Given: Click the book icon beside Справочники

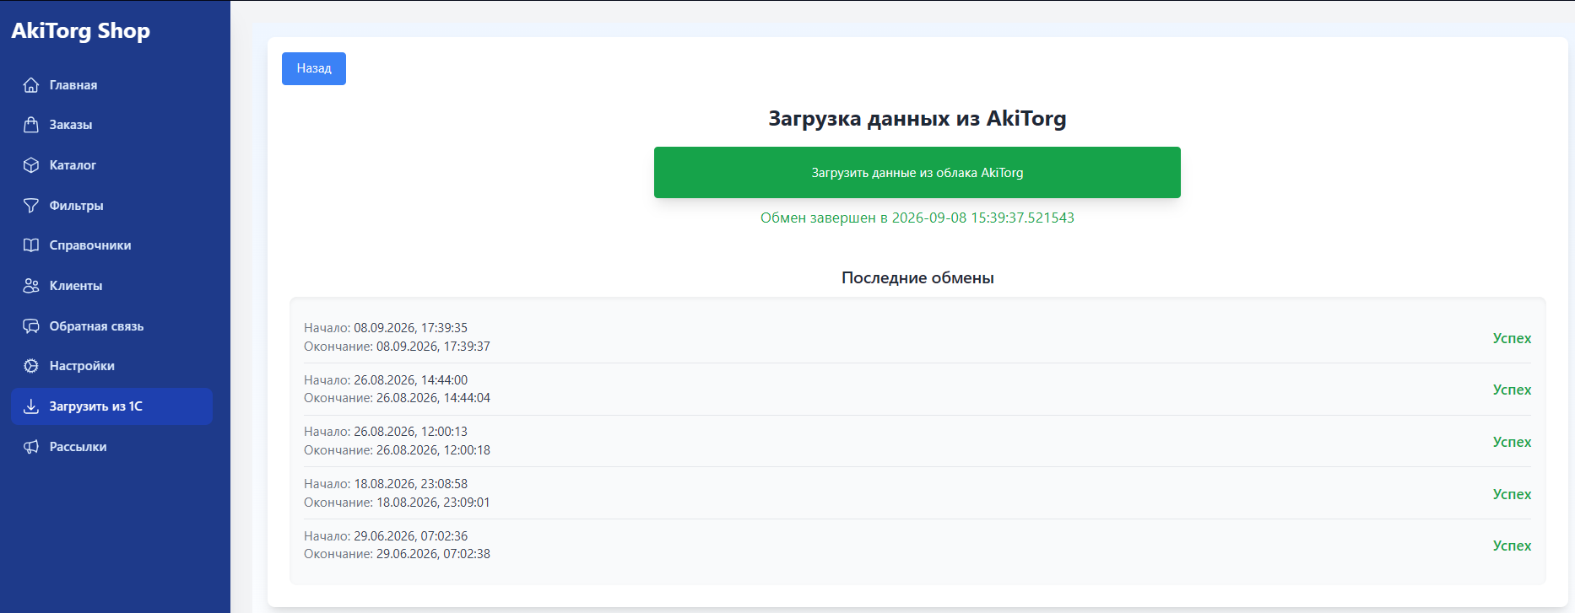Looking at the screenshot, I should [31, 245].
